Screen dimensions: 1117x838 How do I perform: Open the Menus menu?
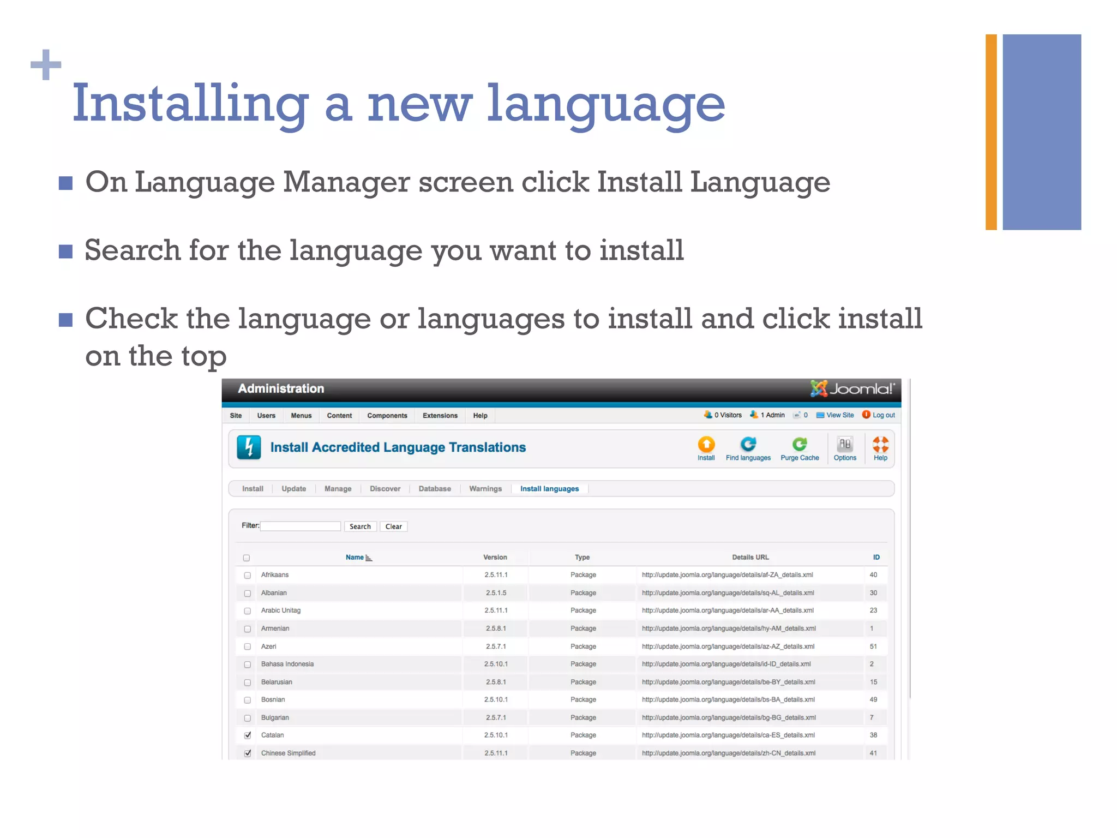(x=301, y=416)
